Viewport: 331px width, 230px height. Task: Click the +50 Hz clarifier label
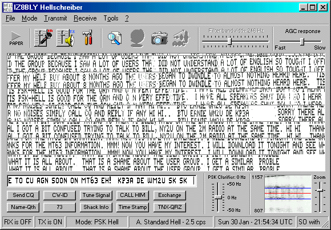pyautogui.click(x=234, y=184)
